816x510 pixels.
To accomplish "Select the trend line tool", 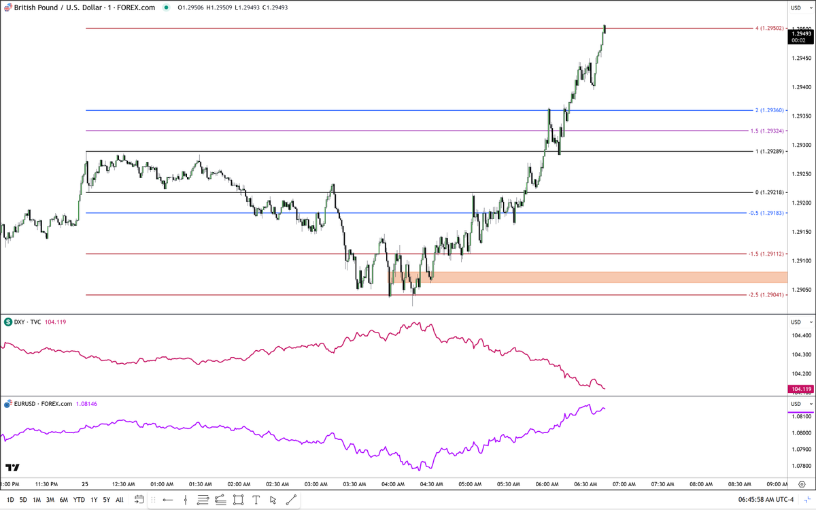I will 291,500.
